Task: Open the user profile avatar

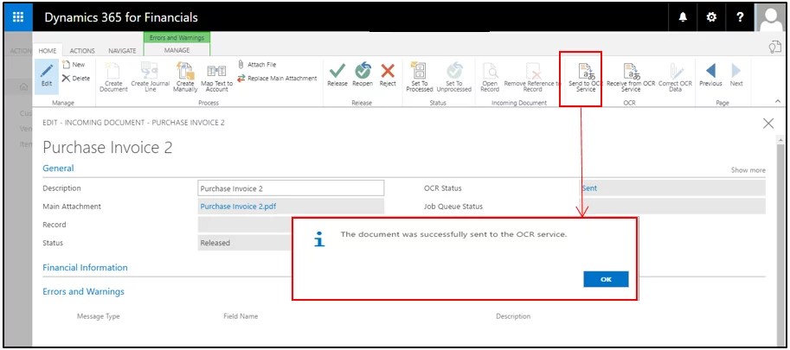Action: coord(771,18)
